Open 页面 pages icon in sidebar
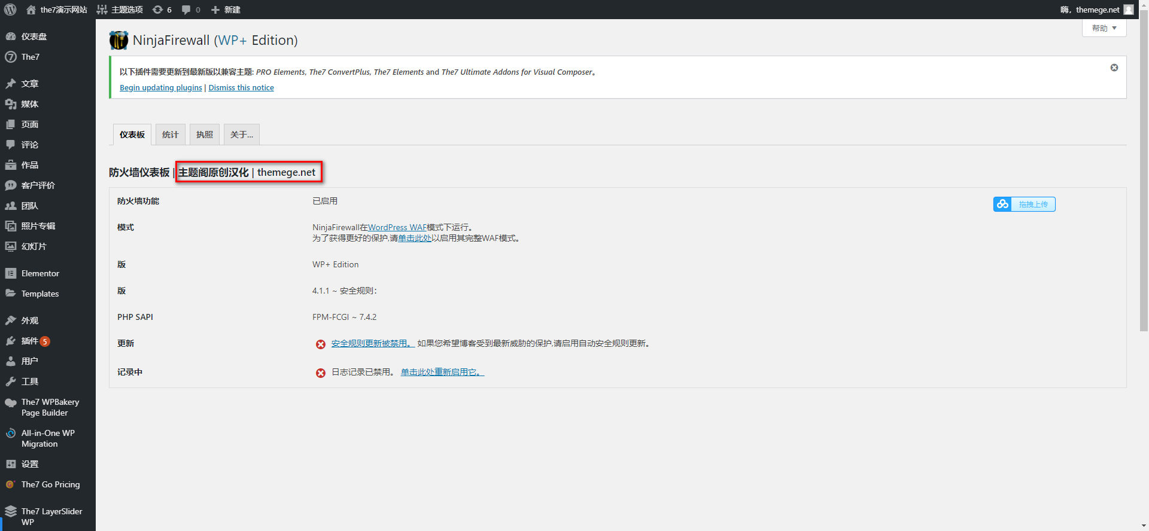Image resolution: width=1149 pixels, height=531 pixels. pyautogui.click(x=11, y=124)
